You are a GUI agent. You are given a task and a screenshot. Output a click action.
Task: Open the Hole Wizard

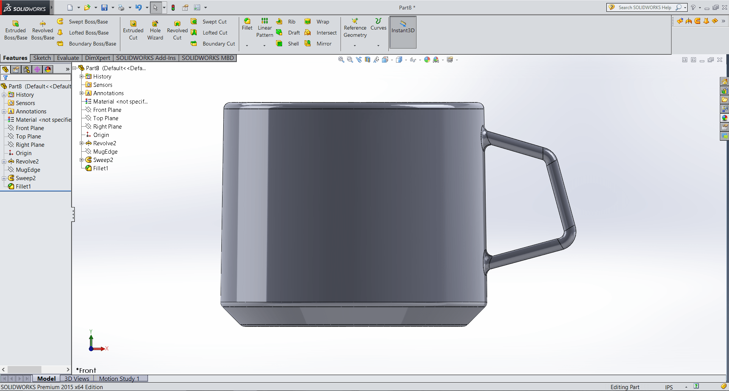(x=155, y=30)
